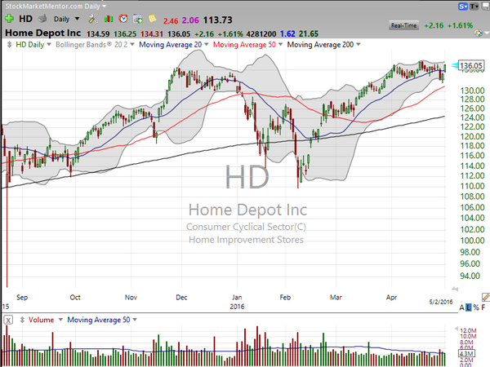Screen dimensions: 490x367
Task: Click the 130.00 price scale label
Action: (x=472, y=91)
